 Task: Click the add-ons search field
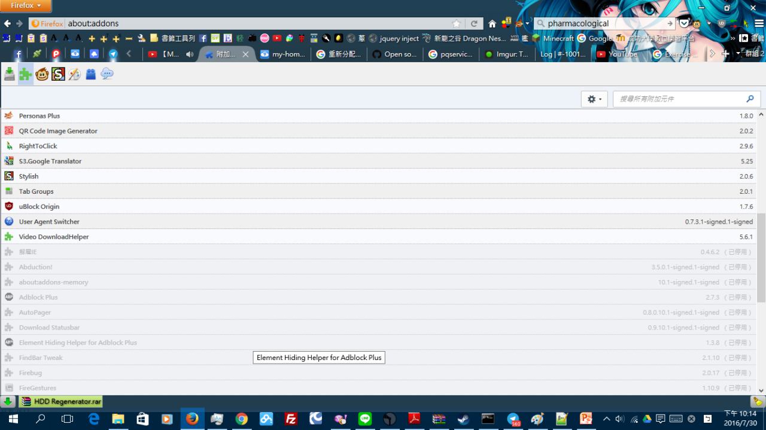680,99
